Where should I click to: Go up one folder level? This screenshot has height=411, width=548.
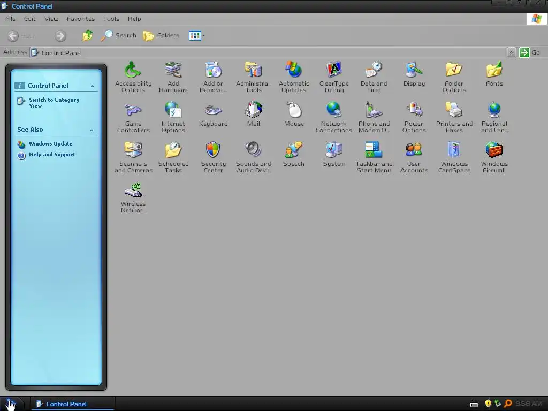[87, 35]
